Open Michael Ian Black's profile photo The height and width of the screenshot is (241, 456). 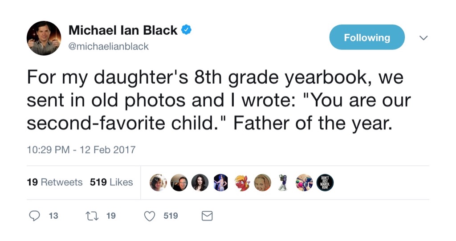click(x=44, y=38)
